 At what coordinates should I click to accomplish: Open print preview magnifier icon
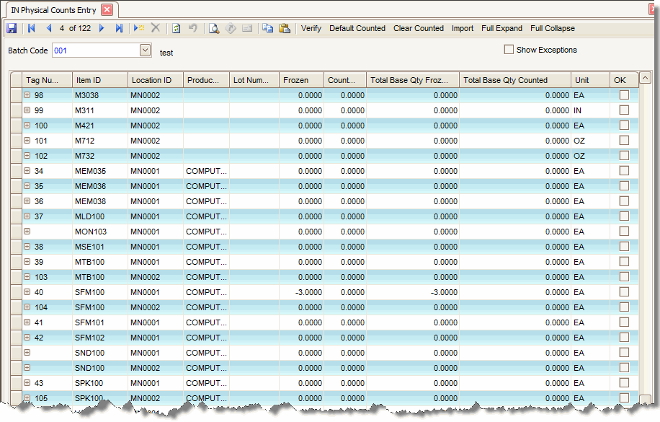[x=214, y=28]
